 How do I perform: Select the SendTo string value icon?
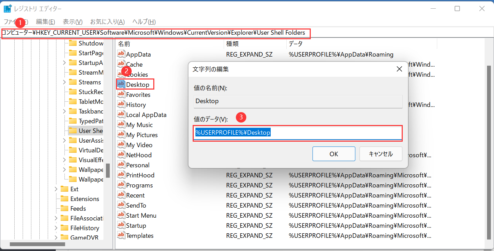coord(121,205)
